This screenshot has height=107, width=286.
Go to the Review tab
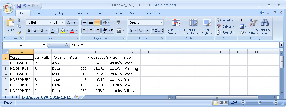pyautogui.click(x=118, y=13)
